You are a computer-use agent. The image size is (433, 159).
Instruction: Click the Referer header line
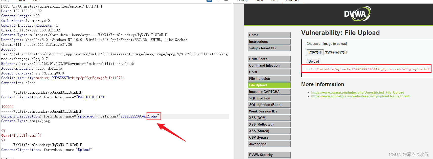[68, 64]
